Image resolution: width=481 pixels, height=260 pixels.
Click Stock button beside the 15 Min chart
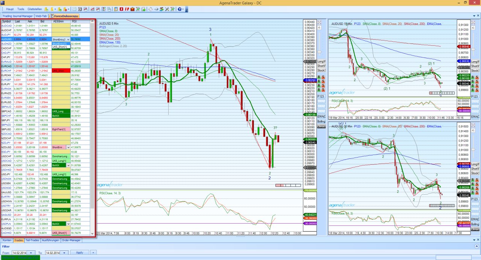coord(475,71)
